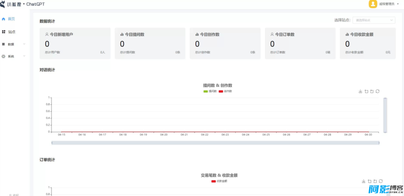Click refresh icon on the 交易笔数 chart
The height and width of the screenshot is (196, 404).
(381, 181)
